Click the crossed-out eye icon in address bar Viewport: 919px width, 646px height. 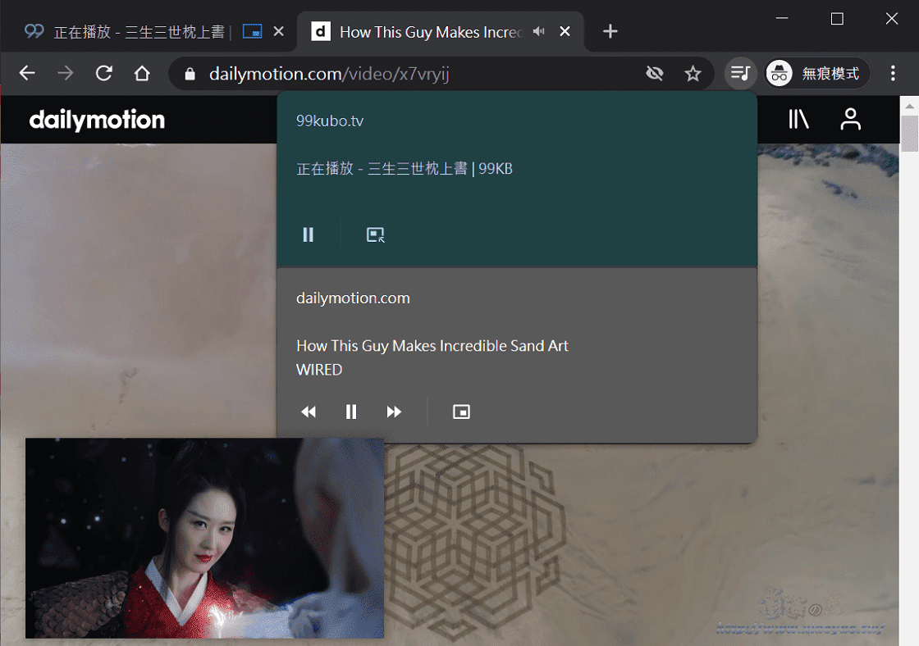click(654, 73)
